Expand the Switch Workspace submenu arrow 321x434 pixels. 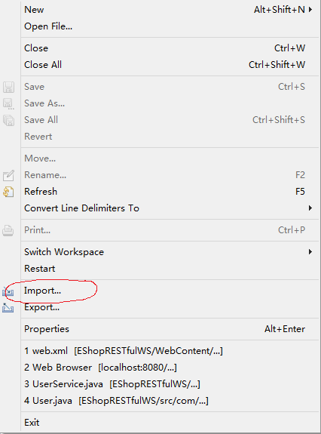(x=310, y=252)
